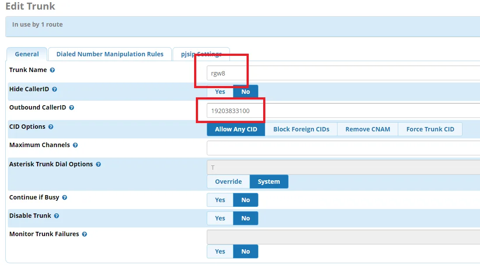
Task: Set Disable Trunk to No
Action: pyautogui.click(x=246, y=218)
